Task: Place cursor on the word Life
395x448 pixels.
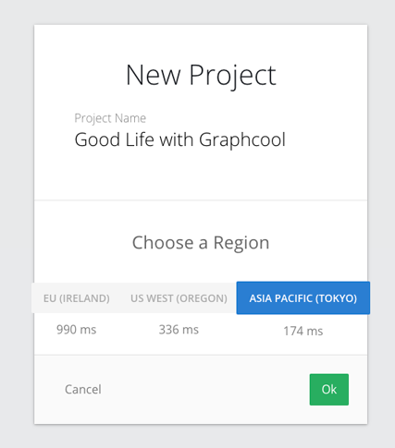Action: [x=140, y=139]
